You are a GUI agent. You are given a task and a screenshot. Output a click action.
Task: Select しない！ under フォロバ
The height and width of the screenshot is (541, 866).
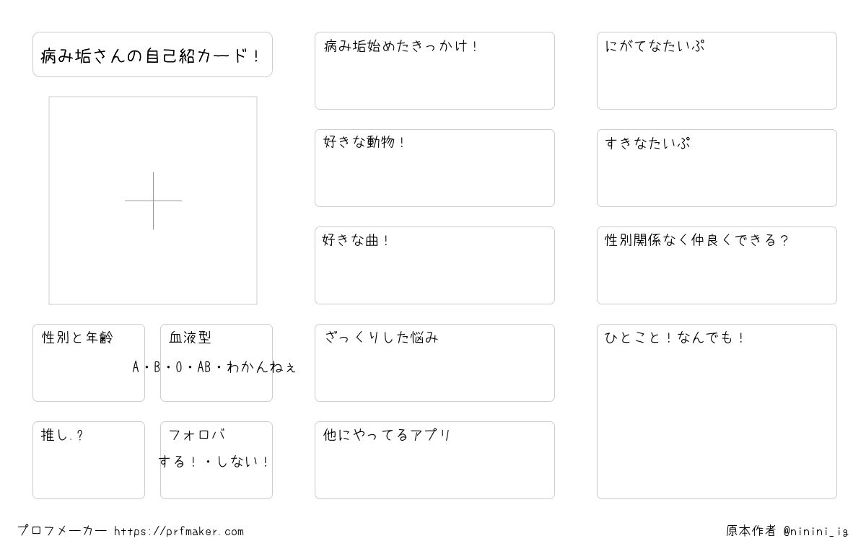point(243,462)
